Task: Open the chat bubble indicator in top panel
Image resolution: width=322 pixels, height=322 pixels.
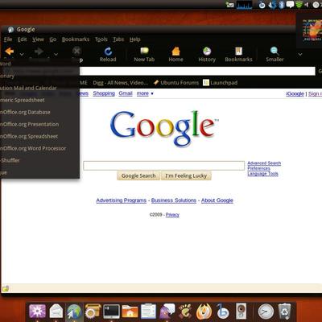Action: (290, 5)
